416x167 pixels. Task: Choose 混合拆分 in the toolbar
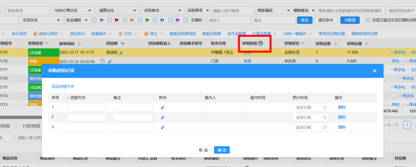[x=77, y=34]
